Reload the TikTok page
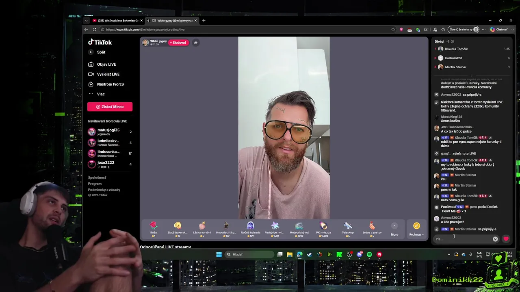Screen dimensions: 520x292 94,30
